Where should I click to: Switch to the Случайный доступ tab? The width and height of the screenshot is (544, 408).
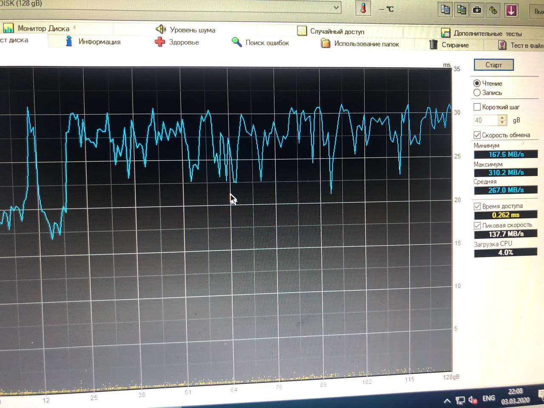[331, 31]
